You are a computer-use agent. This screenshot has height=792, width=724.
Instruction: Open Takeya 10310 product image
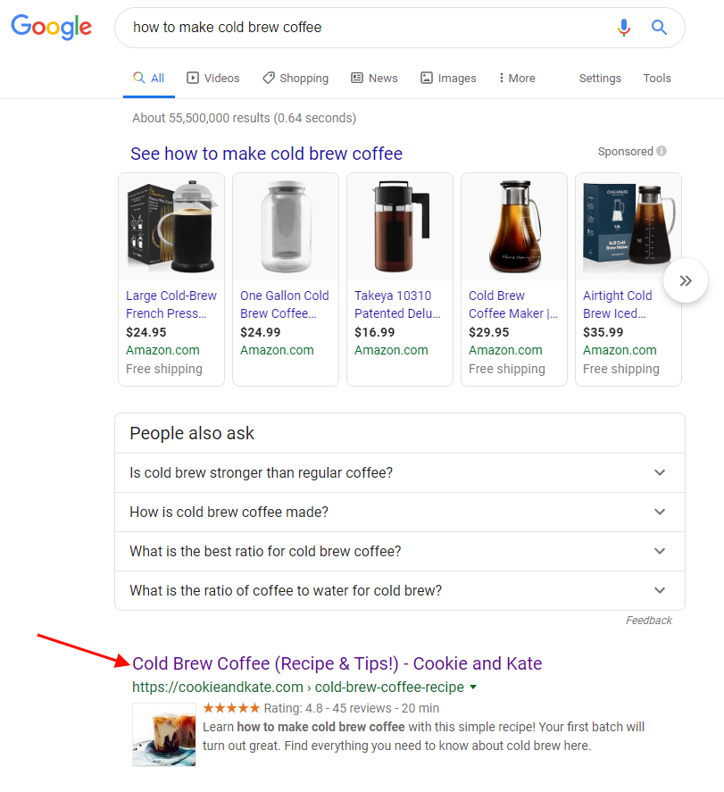click(399, 228)
